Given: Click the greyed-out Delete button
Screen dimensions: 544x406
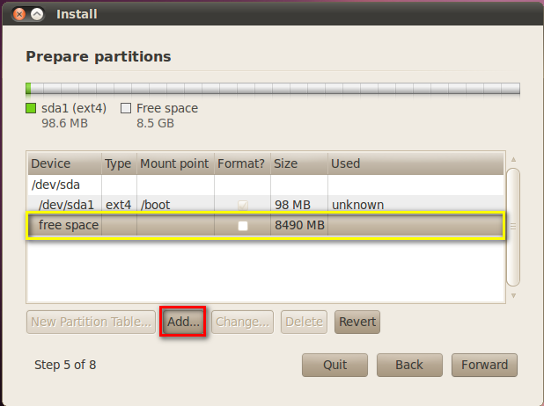Looking at the screenshot, I should click(304, 322).
